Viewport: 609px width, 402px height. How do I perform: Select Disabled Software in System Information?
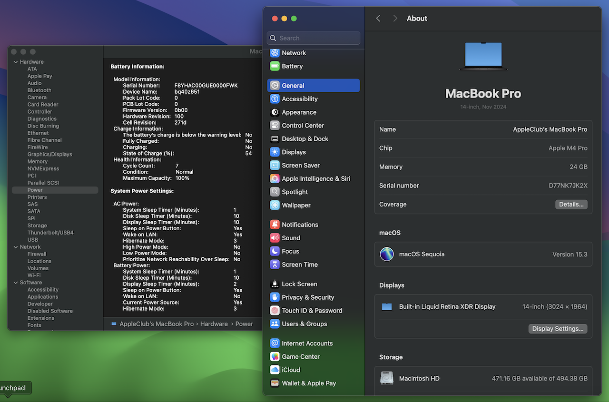coord(50,311)
